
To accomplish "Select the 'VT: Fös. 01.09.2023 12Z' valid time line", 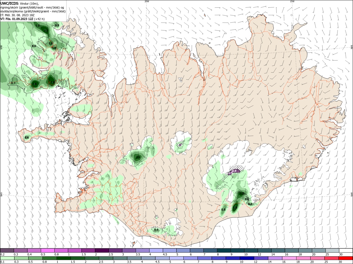I will pyautogui.click(x=17, y=19).
